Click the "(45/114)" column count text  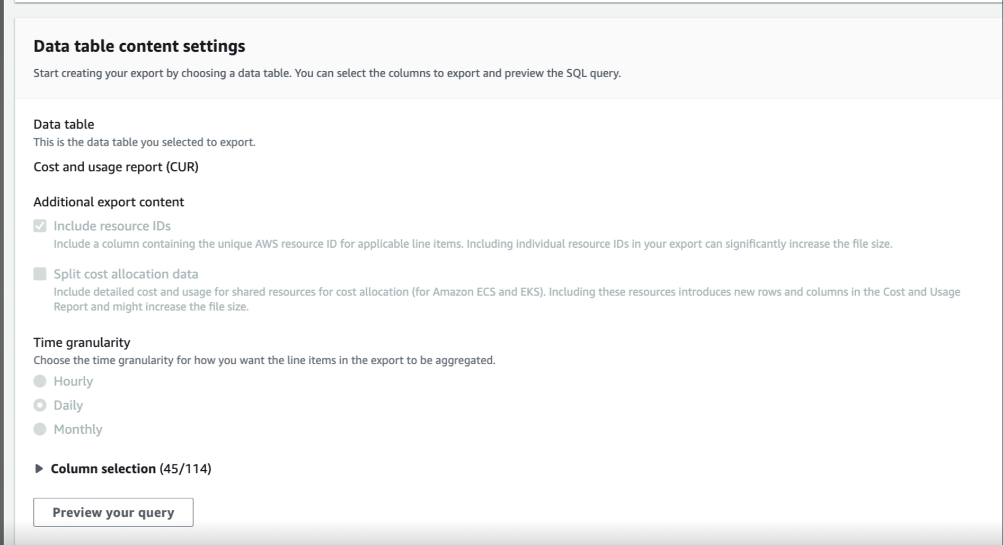coord(185,468)
